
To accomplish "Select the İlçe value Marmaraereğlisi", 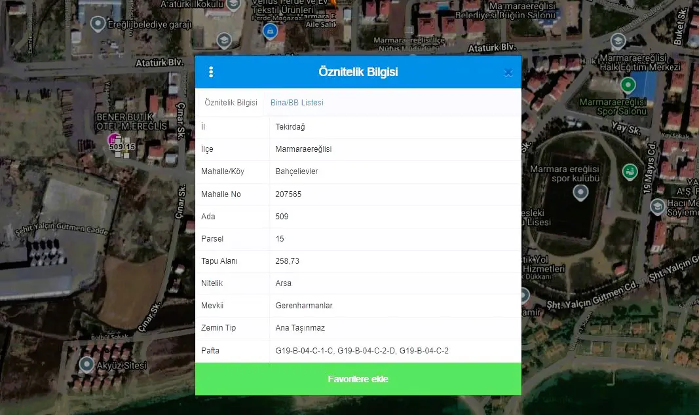I will [x=303, y=149].
